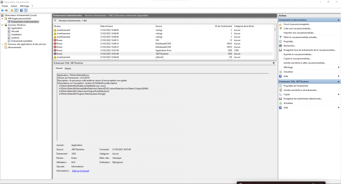This screenshot has width=341, height=184.
Task: Collapse the Affichages personnalisés node
Action: coord(2,18)
